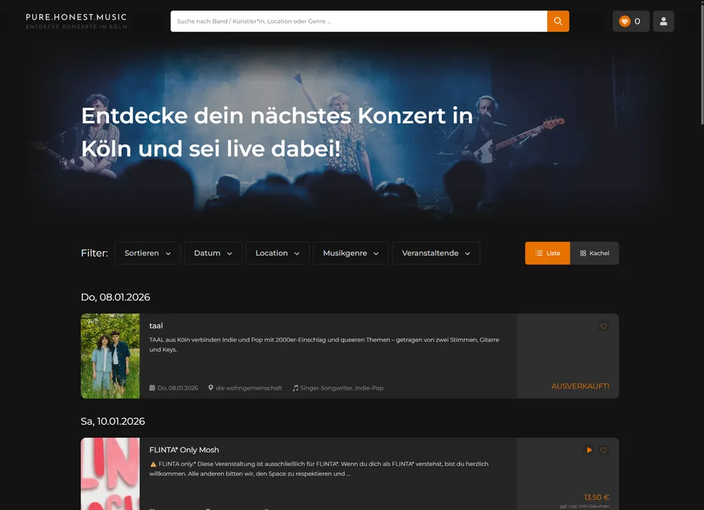Image resolution: width=704 pixels, height=510 pixels.
Task: Open the favorites heart counter
Action: click(630, 21)
